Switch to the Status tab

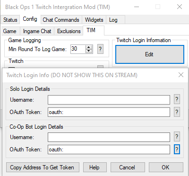click(x=10, y=20)
